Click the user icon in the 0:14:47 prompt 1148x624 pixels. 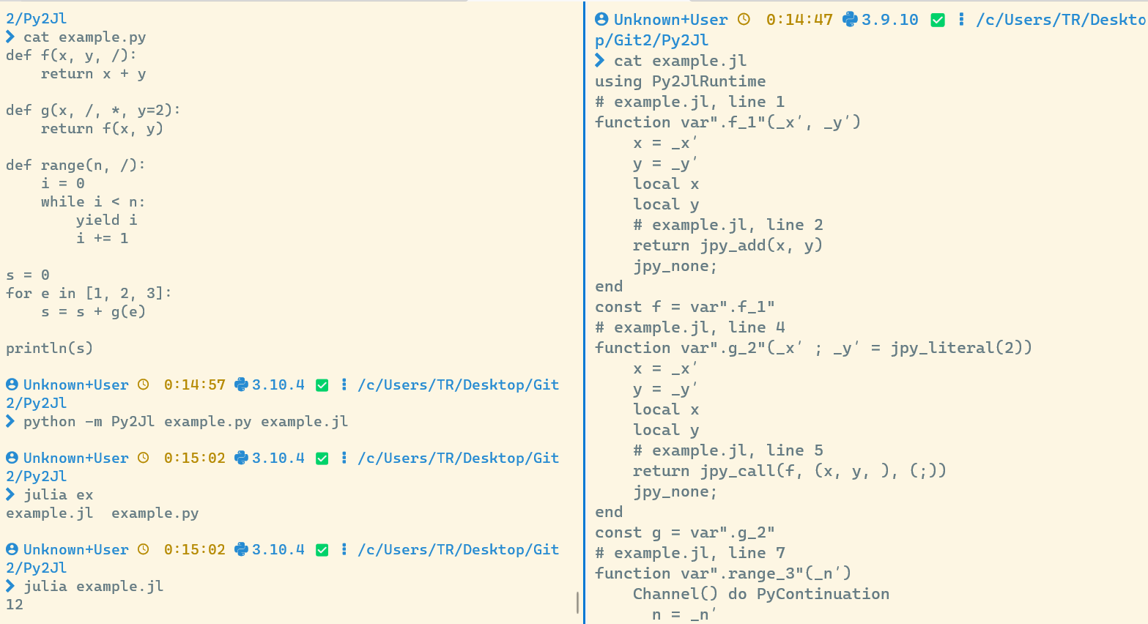click(x=601, y=20)
